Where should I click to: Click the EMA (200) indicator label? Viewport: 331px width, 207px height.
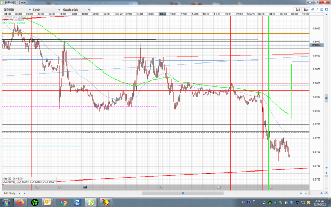(x=14, y=23)
